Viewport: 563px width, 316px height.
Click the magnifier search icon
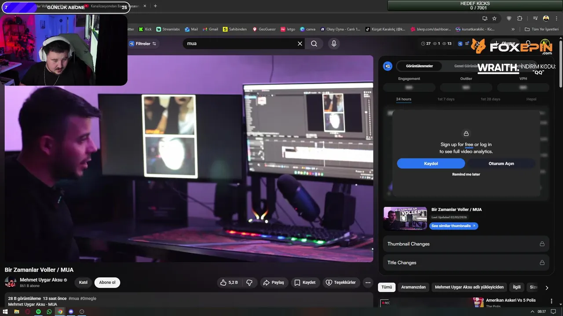tap(314, 43)
